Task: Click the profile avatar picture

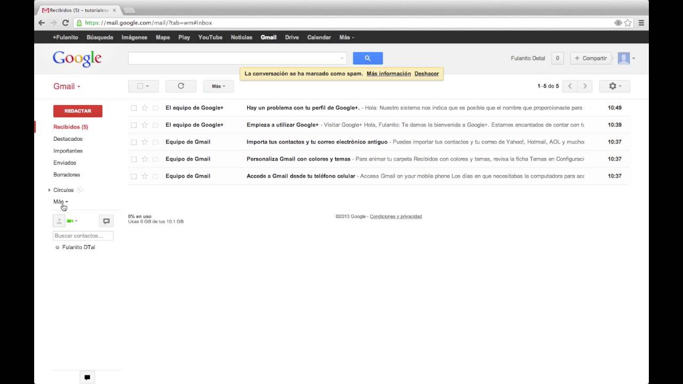Action: click(624, 58)
